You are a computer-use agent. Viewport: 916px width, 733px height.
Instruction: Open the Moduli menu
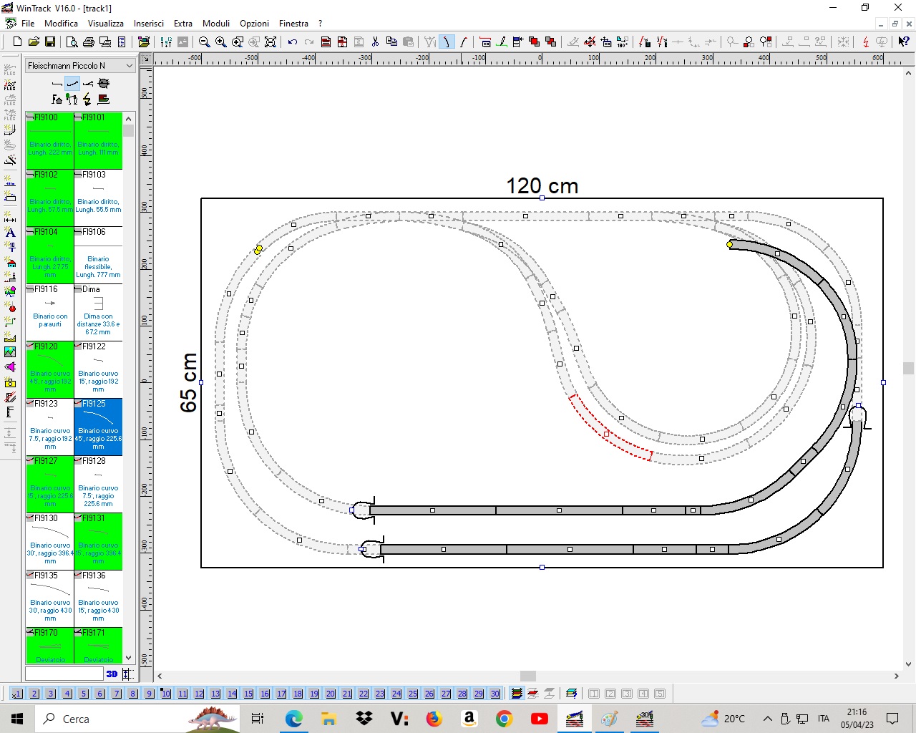pyautogui.click(x=215, y=24)
